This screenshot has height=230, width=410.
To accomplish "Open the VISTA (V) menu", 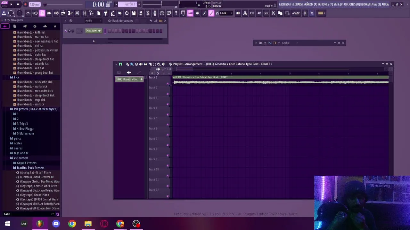I will pyautogui.click(x=339, y=4).
